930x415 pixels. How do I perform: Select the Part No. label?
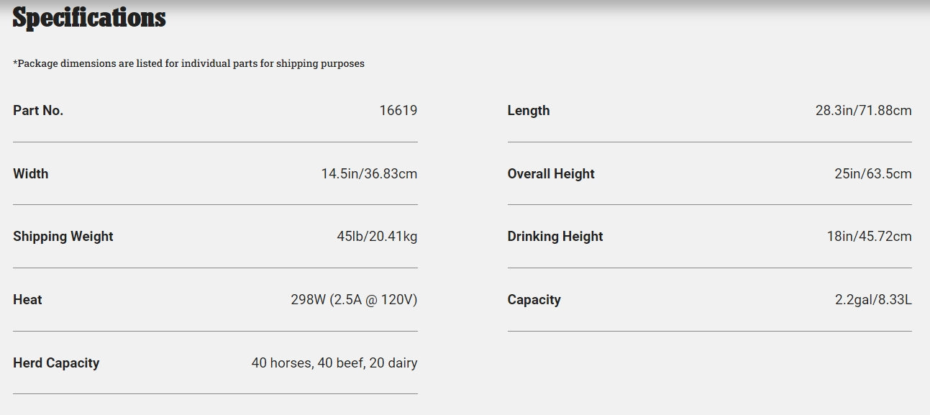[x=38, y=111]
